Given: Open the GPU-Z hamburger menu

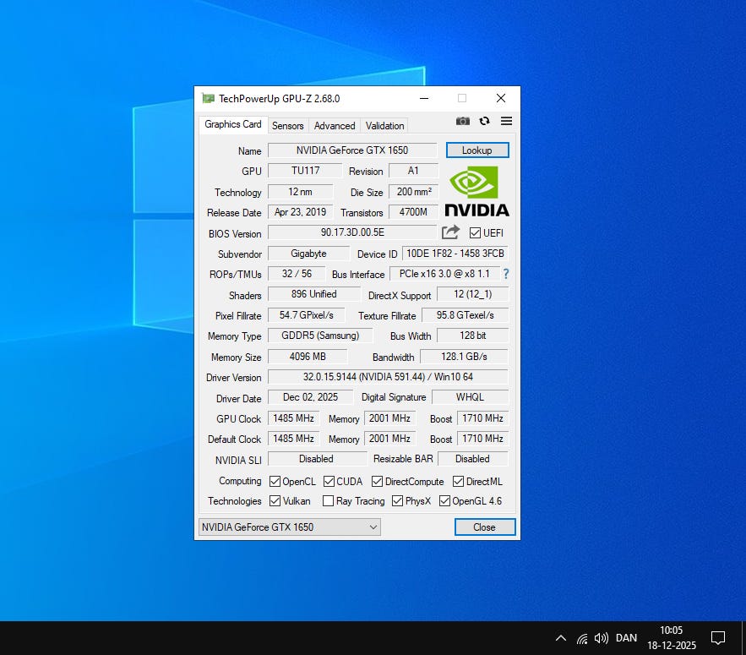Looking at the screenshot, I should [506, 122].
